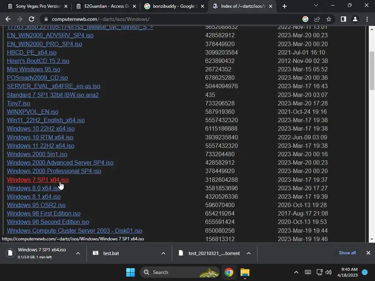Open WINXPVOL_EN.iso link

33,112
